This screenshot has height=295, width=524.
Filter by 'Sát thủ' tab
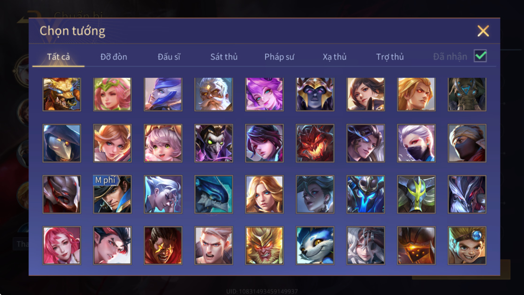224,57
